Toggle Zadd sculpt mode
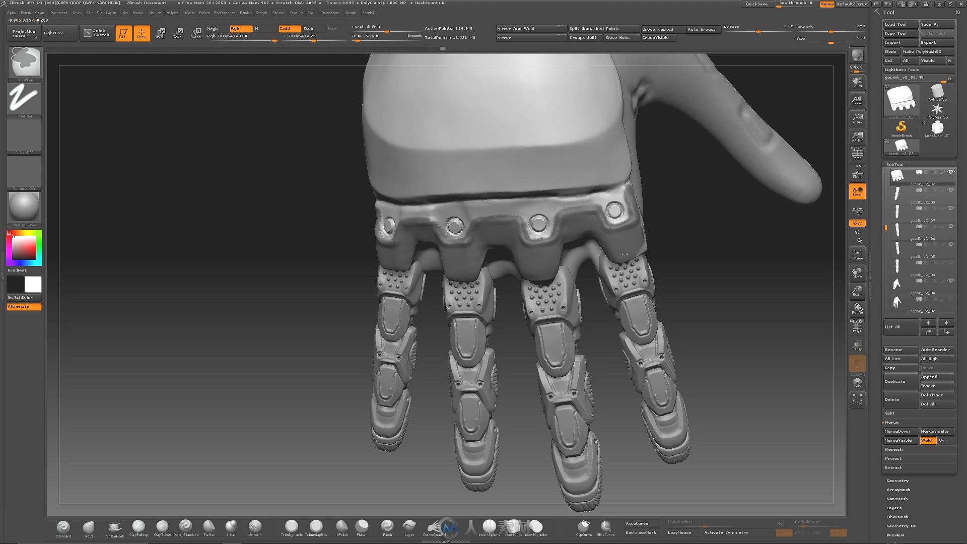The width and height of the screenshot is (967, 544). point(290,29)
